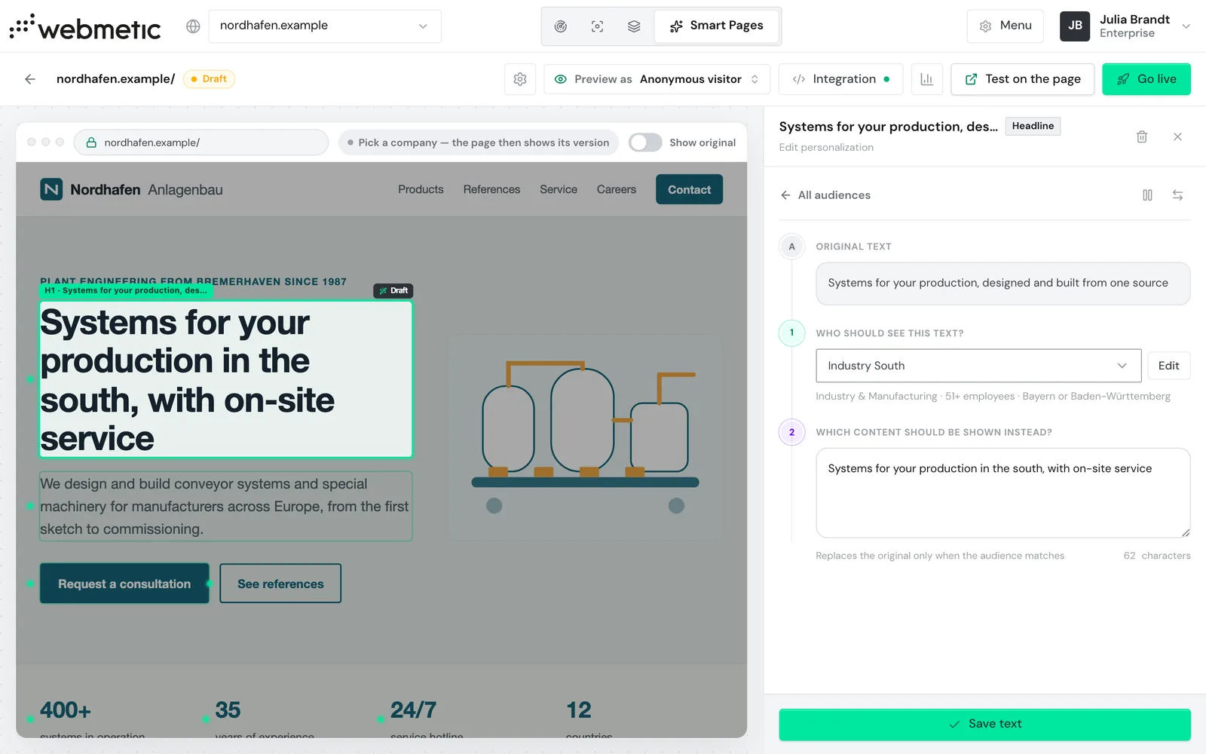Click the nordhafen.example/ address bar
This screenshot has width=1206, height=754.
(x=201, y=143)
